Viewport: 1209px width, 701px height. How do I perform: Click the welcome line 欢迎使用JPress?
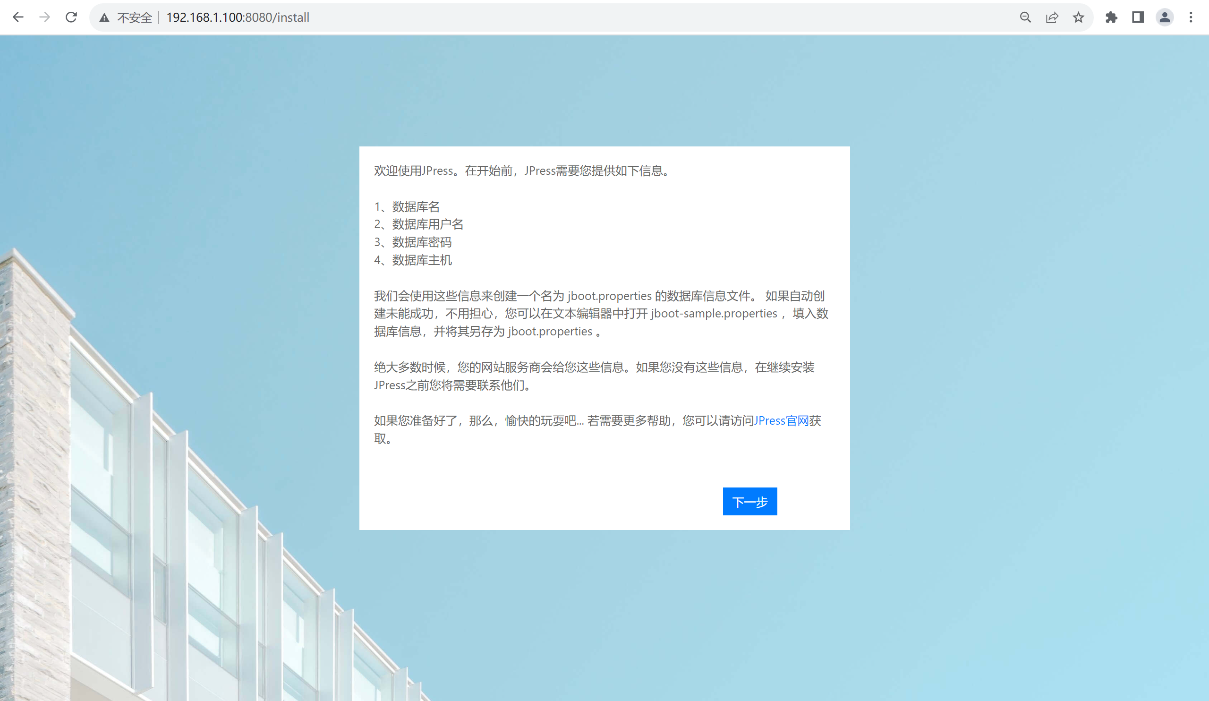522,171
